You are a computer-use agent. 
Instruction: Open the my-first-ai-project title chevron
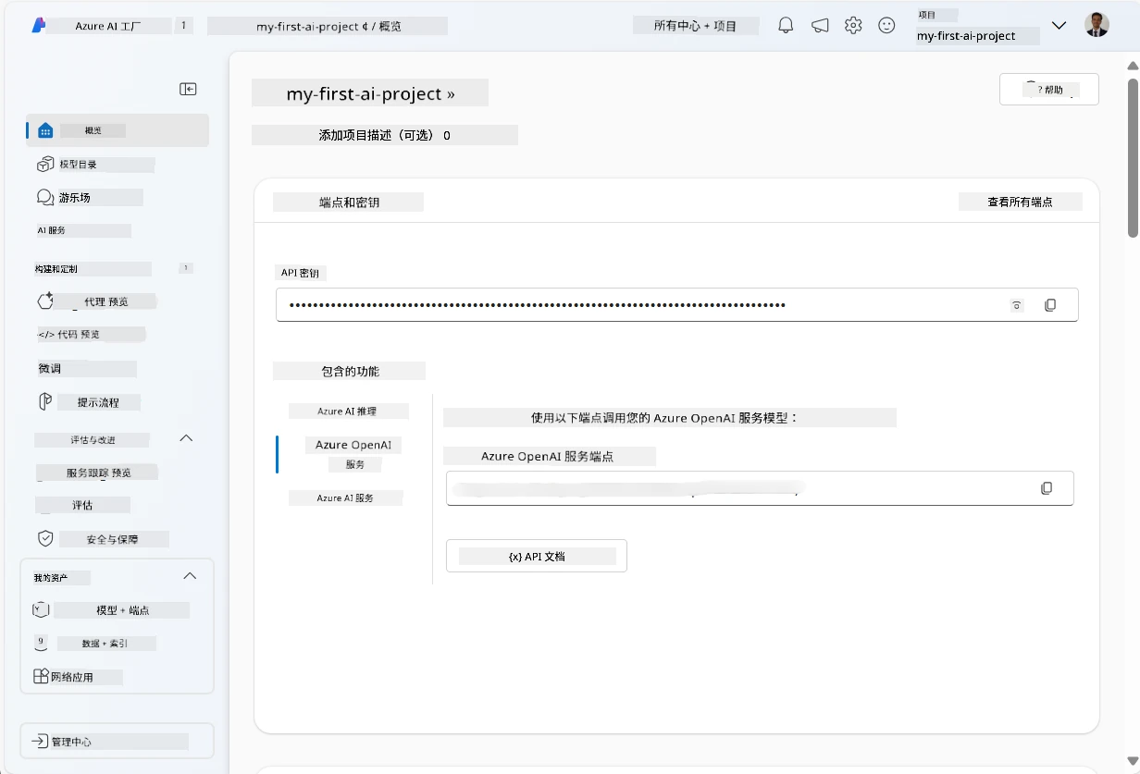[x=451, y=94]
